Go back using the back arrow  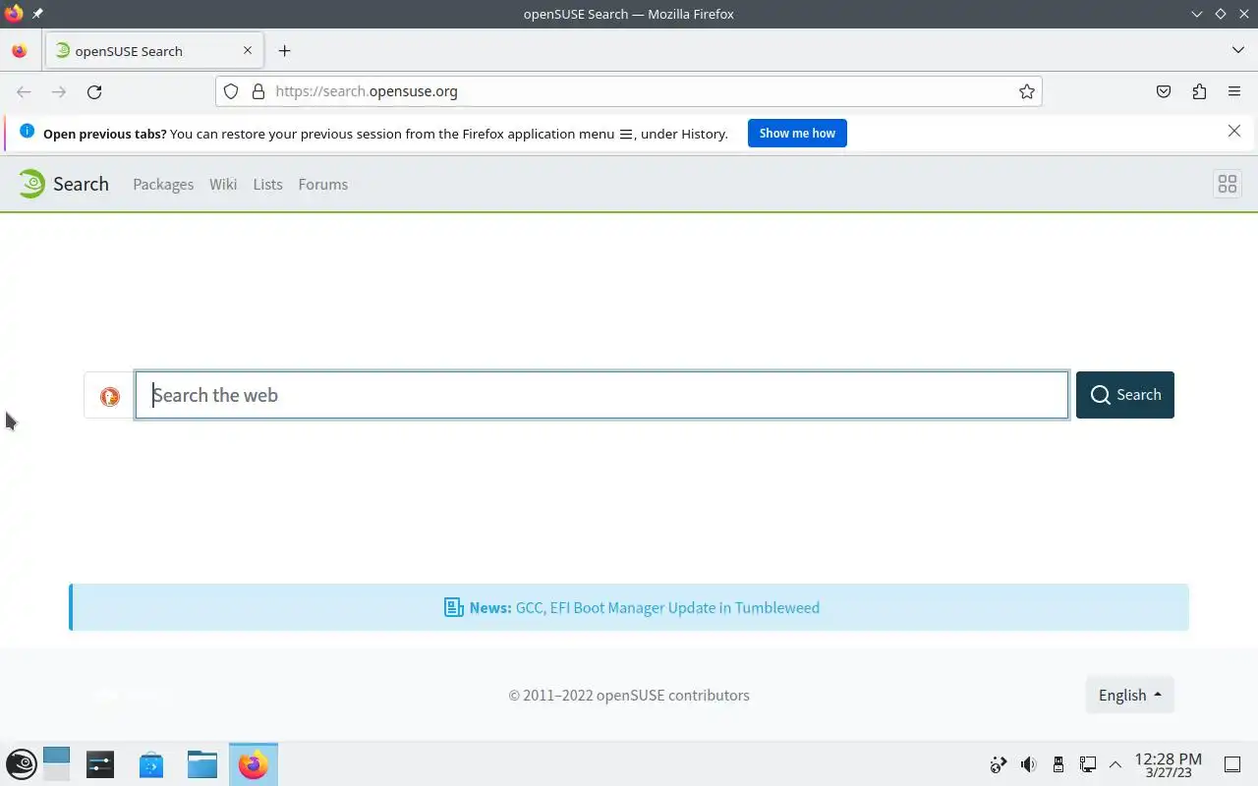coord(24,91)
